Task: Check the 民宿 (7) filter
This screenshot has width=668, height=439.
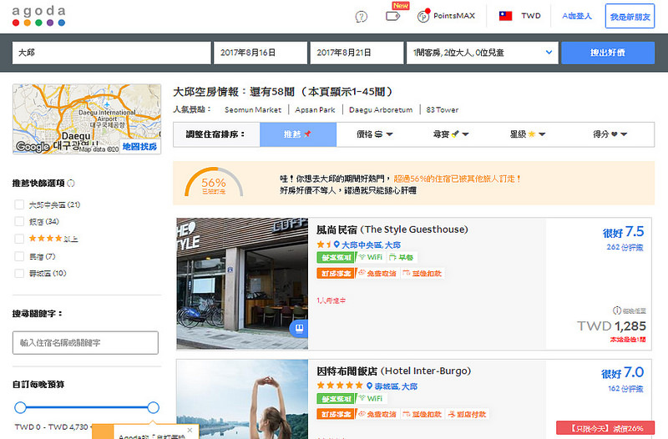Action: pos(19,256)
